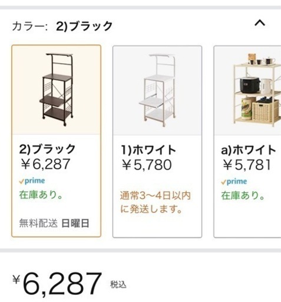This screenshot has height=302, width=281.
Task: Click 在庫あり。 status on the 2)ブラック card
Action: pos(41,195)
